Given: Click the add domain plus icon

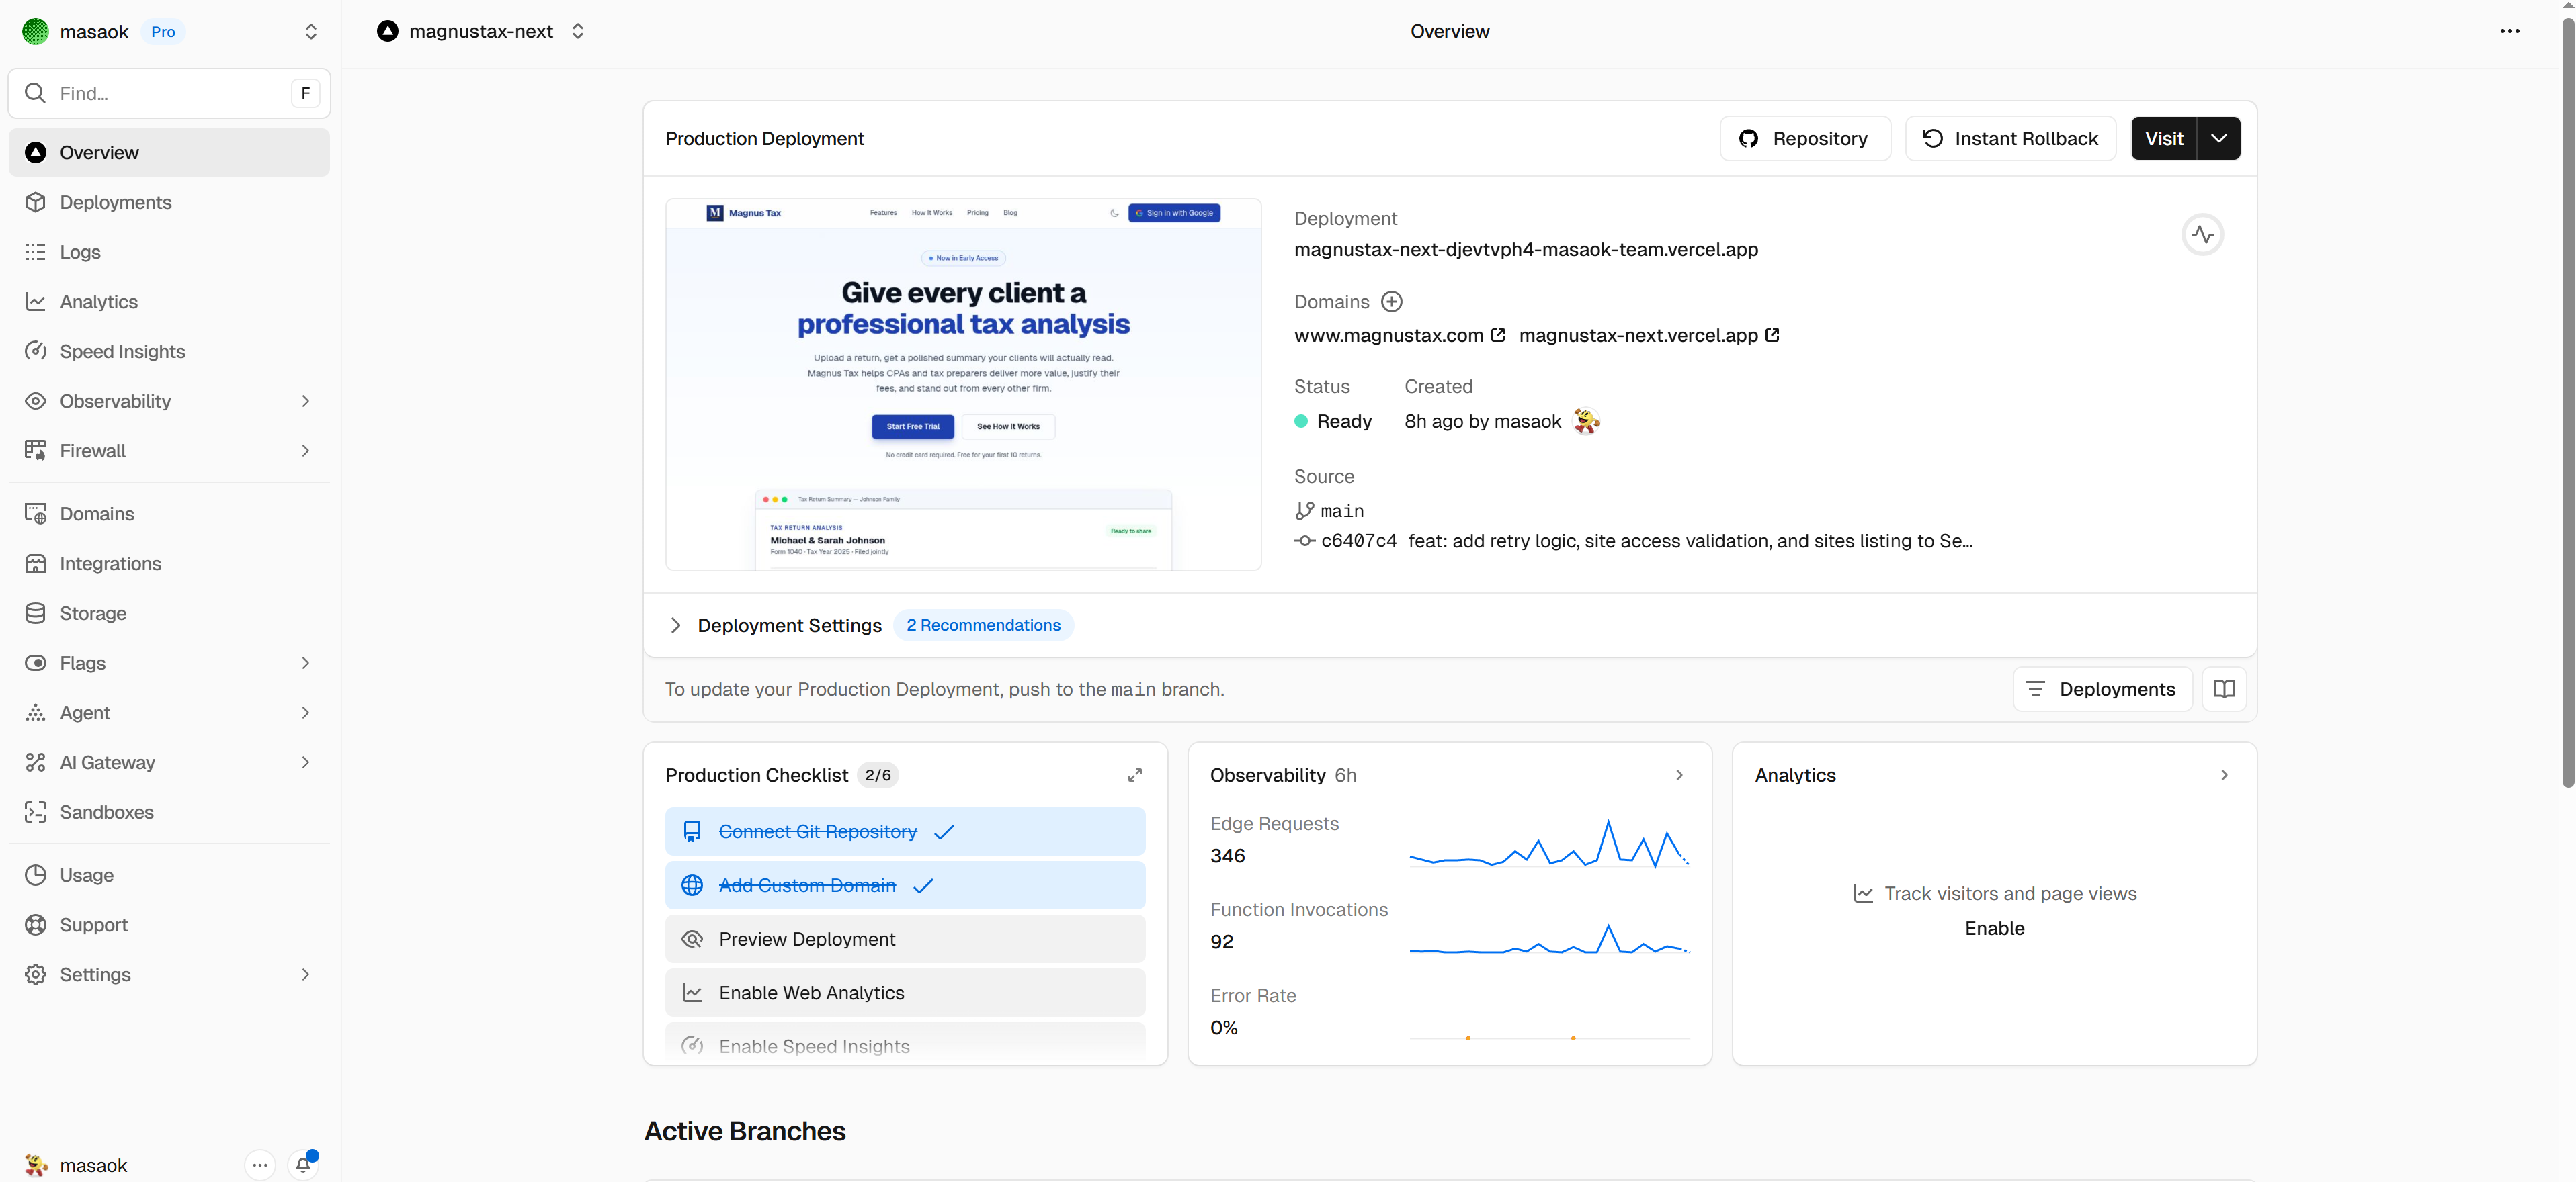Looking at the screenshot, I should click(x=1391, y=302).
